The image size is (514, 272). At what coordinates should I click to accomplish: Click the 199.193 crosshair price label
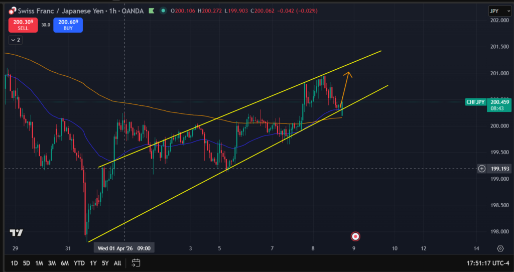click(x=499, y=169)
